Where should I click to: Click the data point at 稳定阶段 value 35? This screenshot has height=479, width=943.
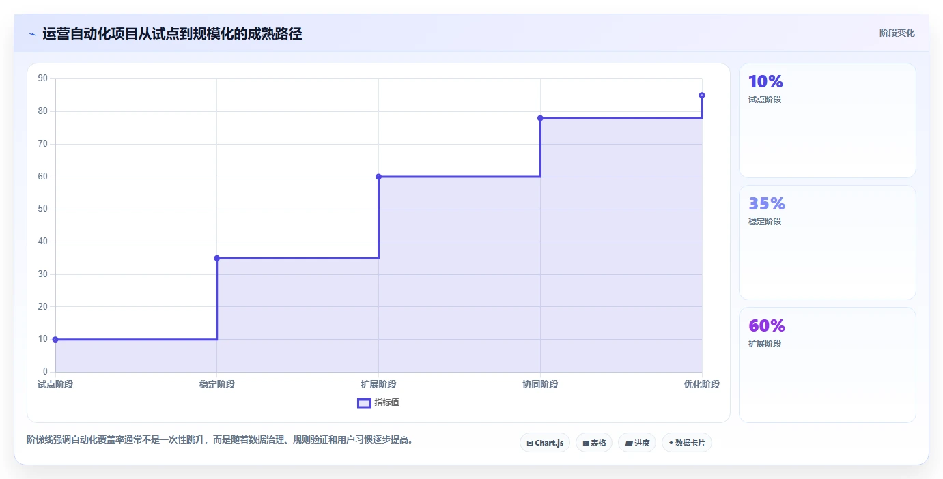tap(217, 258)
